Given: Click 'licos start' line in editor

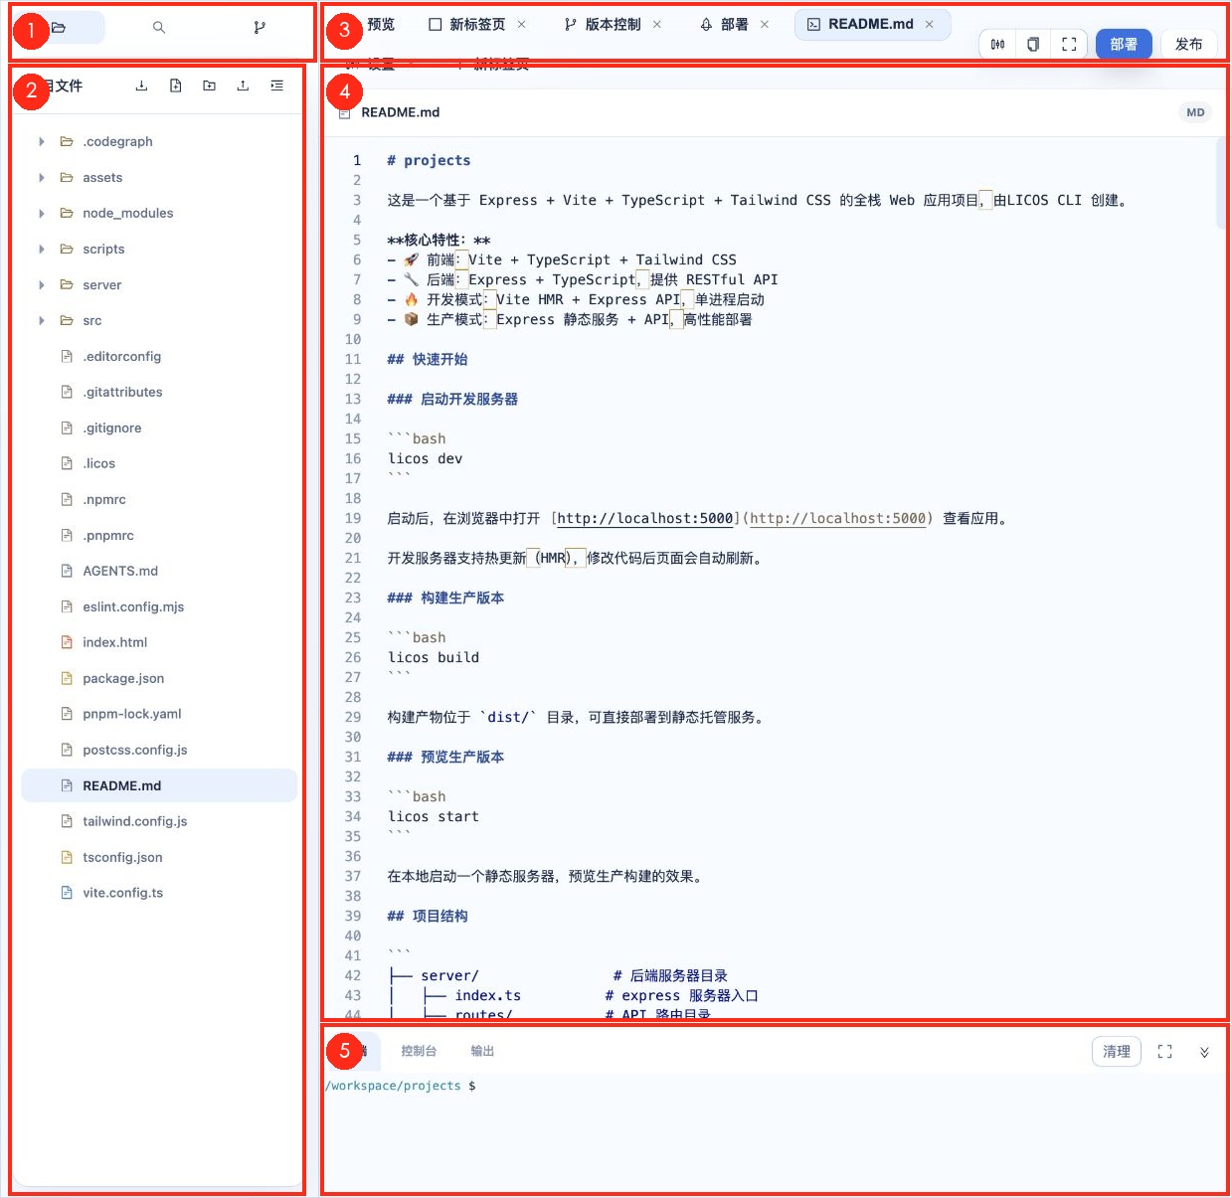Looking at the screenshot, I should coord(434,816).
